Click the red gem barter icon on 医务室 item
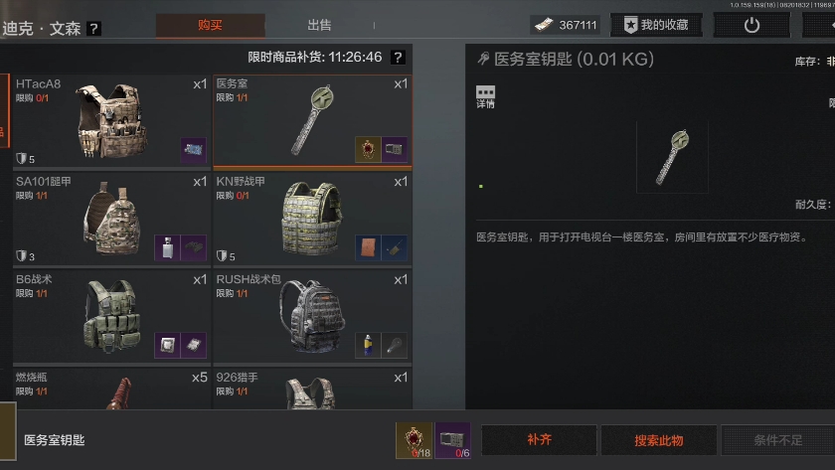835x470 pixels. pyautogui.click(x=368, y=149)
